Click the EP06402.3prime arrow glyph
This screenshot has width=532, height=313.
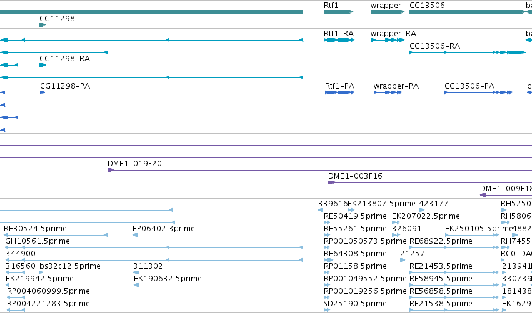tap(135, 235)
